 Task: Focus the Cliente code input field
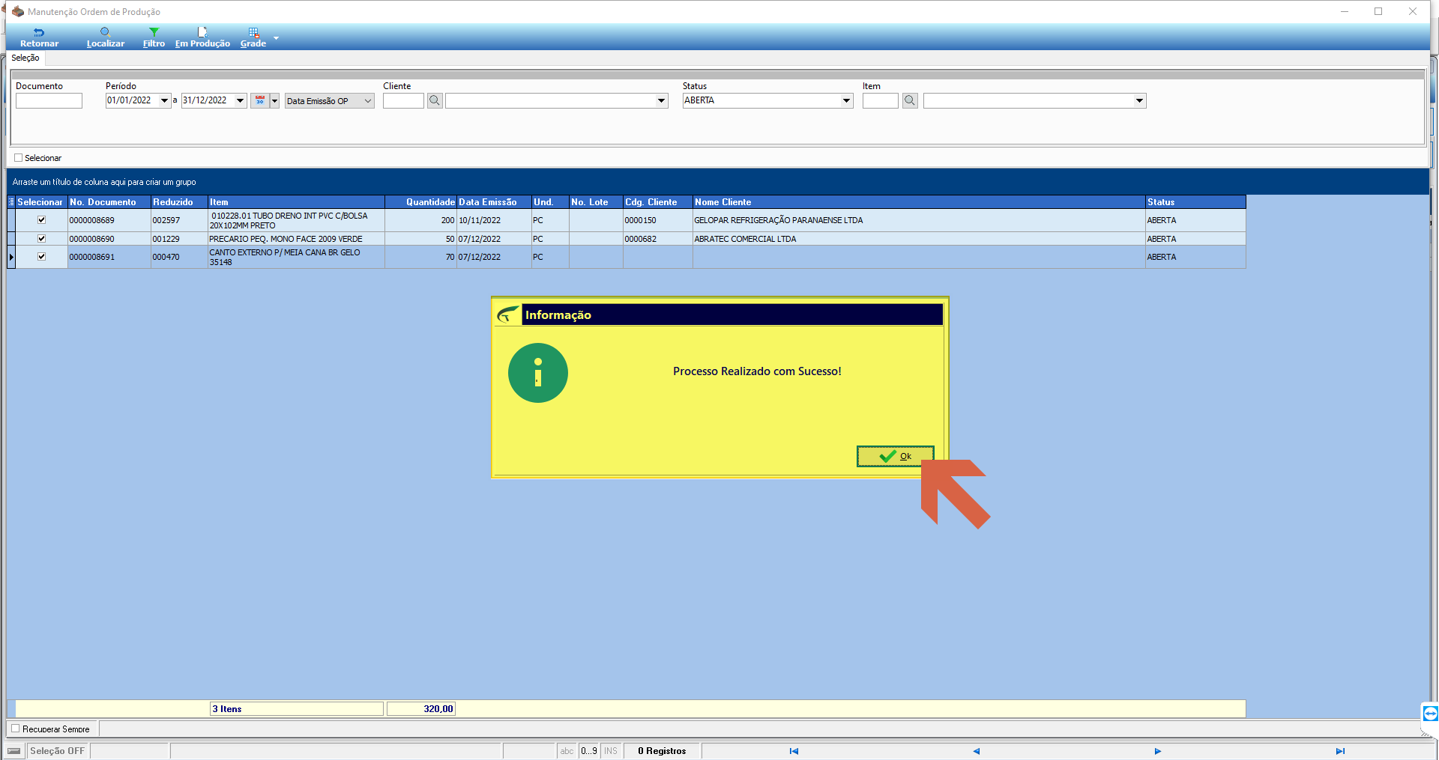point(403,100)
